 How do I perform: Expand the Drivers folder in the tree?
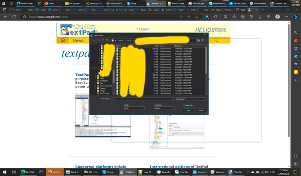point(96,88)
